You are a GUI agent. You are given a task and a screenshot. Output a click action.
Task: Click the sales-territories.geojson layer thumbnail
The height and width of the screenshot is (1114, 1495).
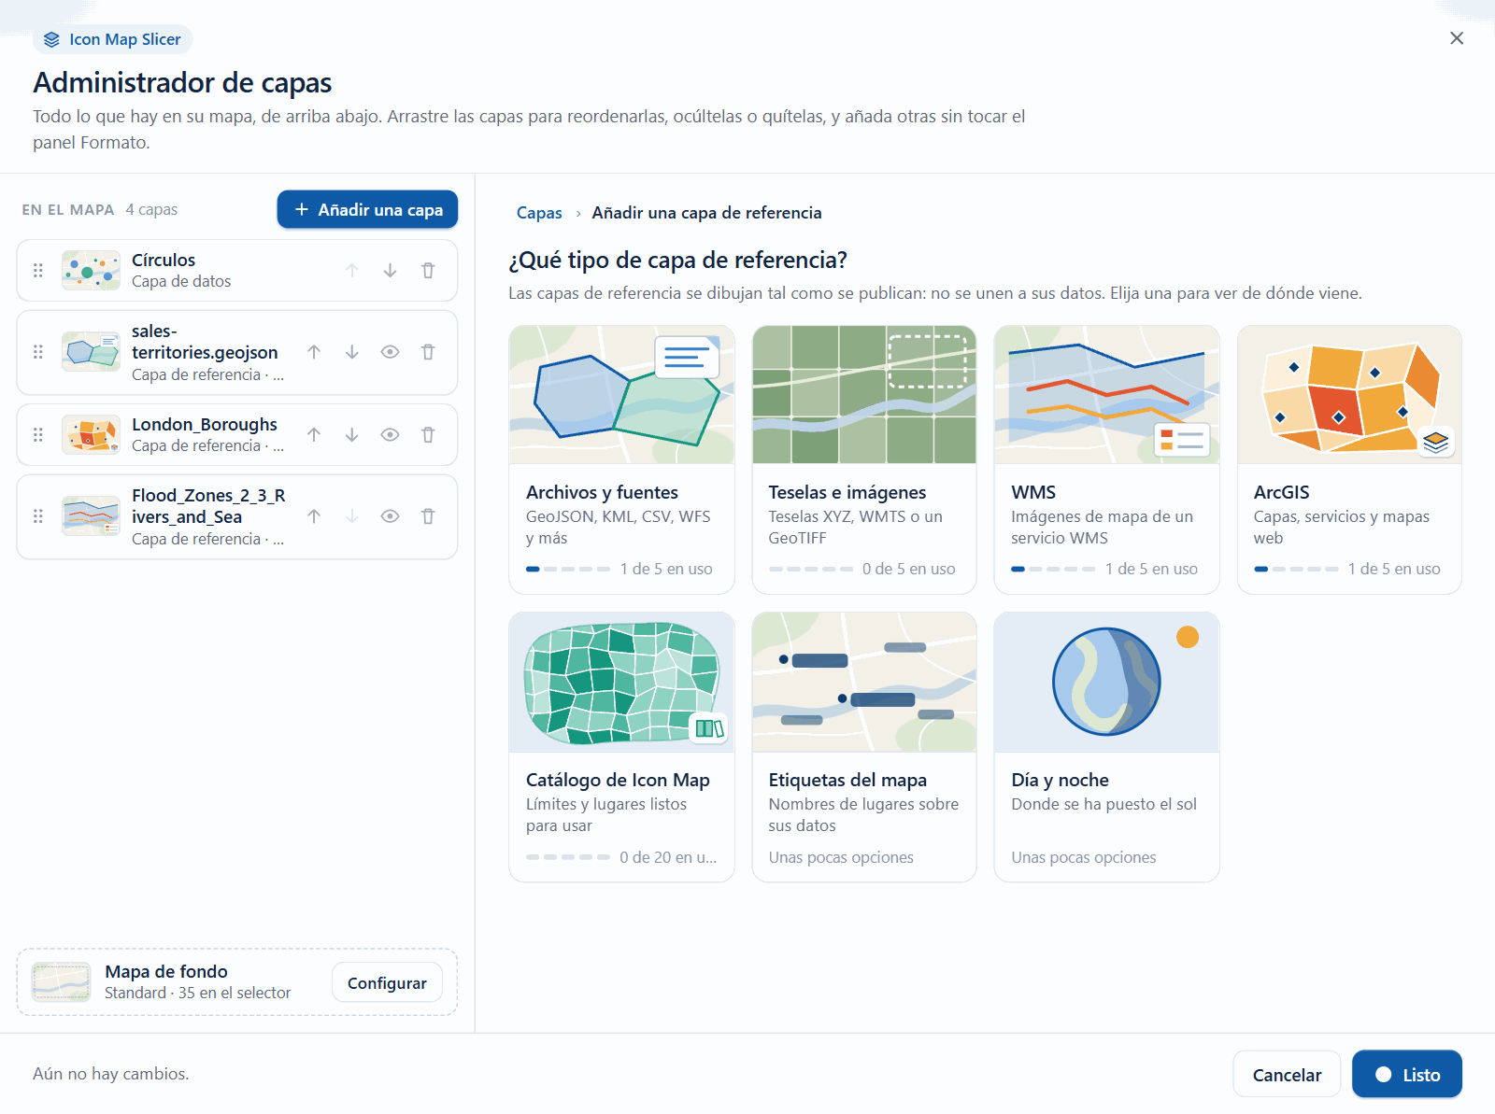pyautogui.click(x=91, y=352)
